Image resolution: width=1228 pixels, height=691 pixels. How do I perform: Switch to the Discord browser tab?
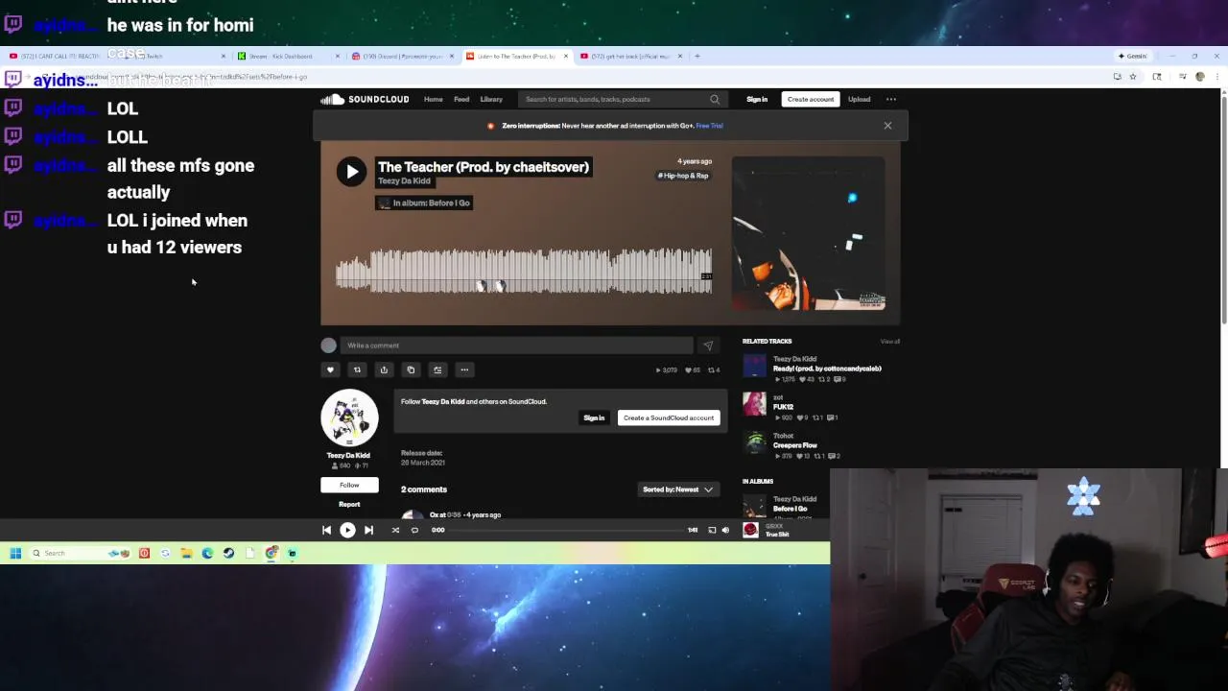[401, 56]
